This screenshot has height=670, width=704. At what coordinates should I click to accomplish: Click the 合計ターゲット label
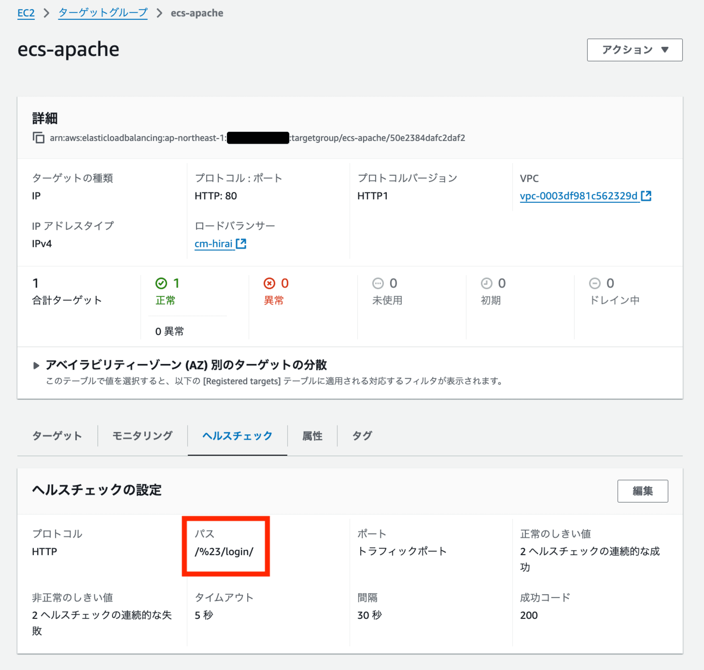(x=67, y=300)
